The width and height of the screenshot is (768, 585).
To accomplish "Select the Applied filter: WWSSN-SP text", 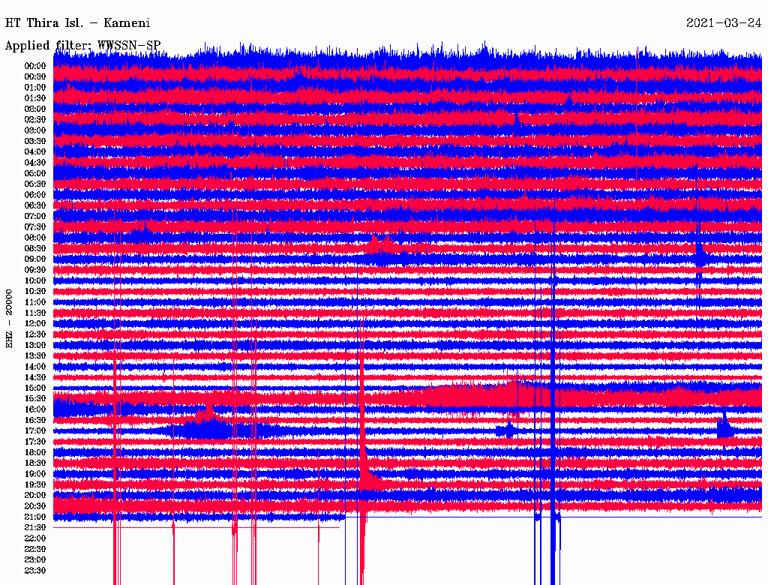I will [82, 45].
